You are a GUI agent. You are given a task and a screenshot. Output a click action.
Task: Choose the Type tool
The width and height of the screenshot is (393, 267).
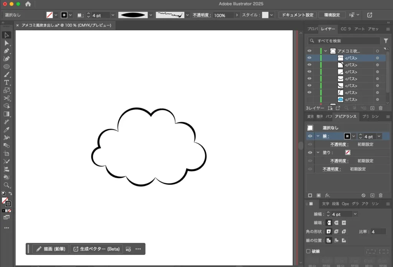click(7, 82)
